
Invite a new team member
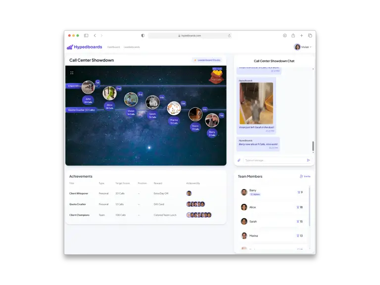click(305, 176)
